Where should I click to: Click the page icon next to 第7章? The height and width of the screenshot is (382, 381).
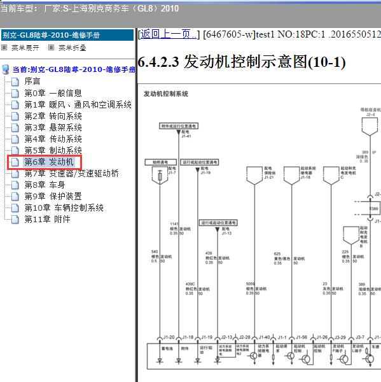click(15, 174)
